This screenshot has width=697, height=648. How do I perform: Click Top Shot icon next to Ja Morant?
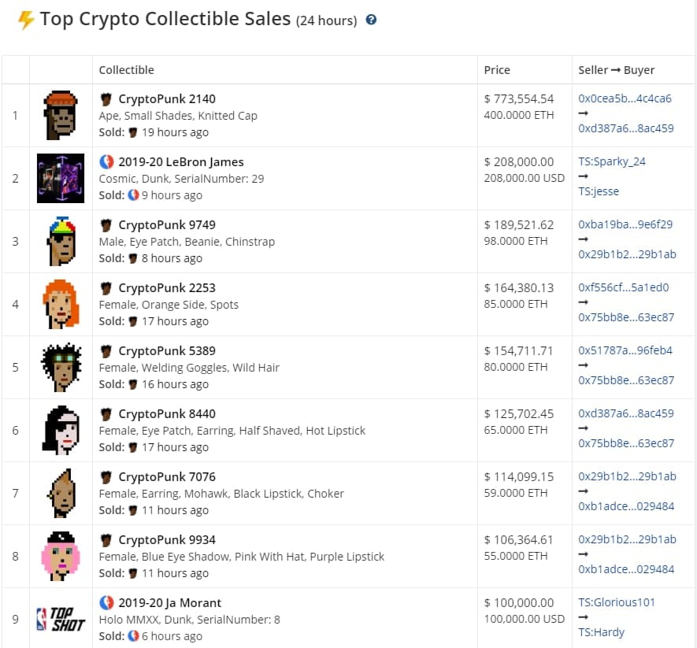pos(106,603)
